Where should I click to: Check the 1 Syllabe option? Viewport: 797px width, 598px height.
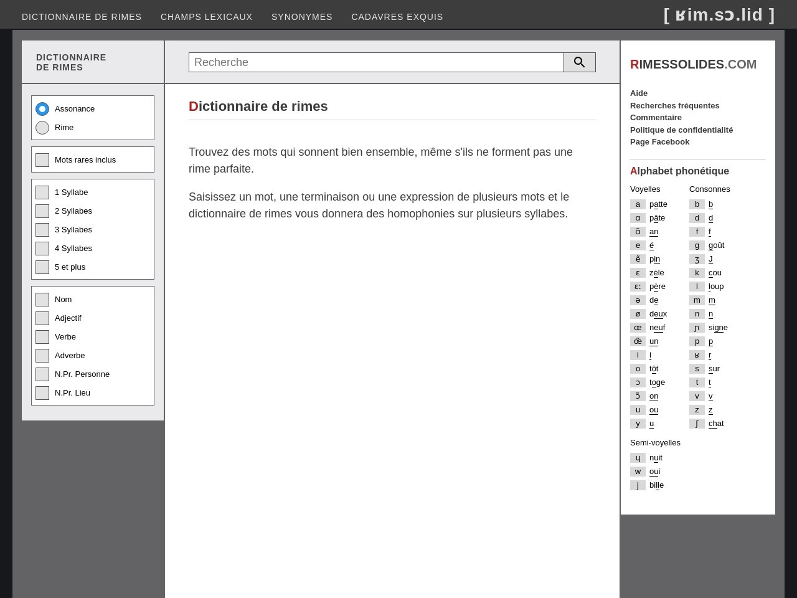pos(42,192)
